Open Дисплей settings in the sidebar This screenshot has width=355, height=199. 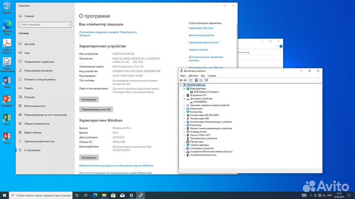[30, 44]
